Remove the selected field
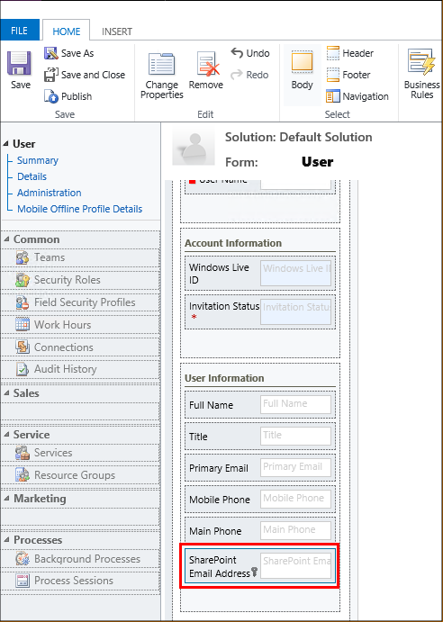 205,70
